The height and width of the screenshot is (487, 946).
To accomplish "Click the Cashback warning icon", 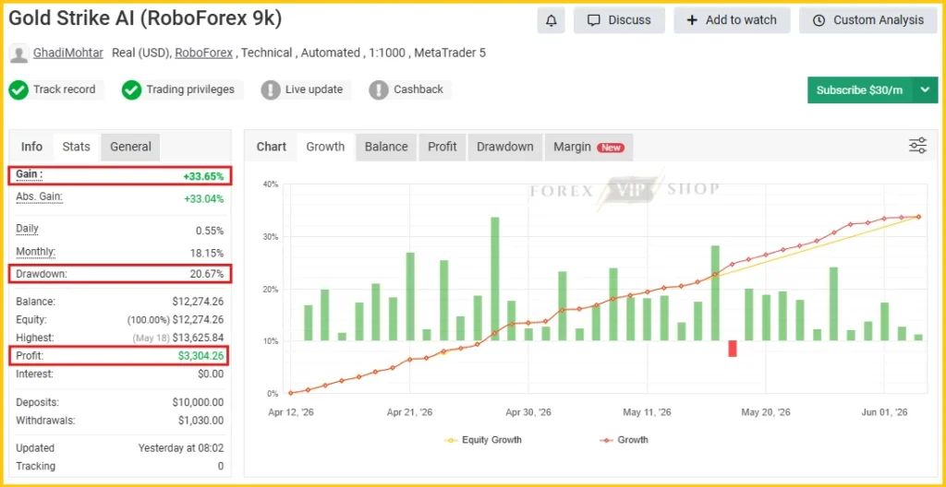I will 378,90.
